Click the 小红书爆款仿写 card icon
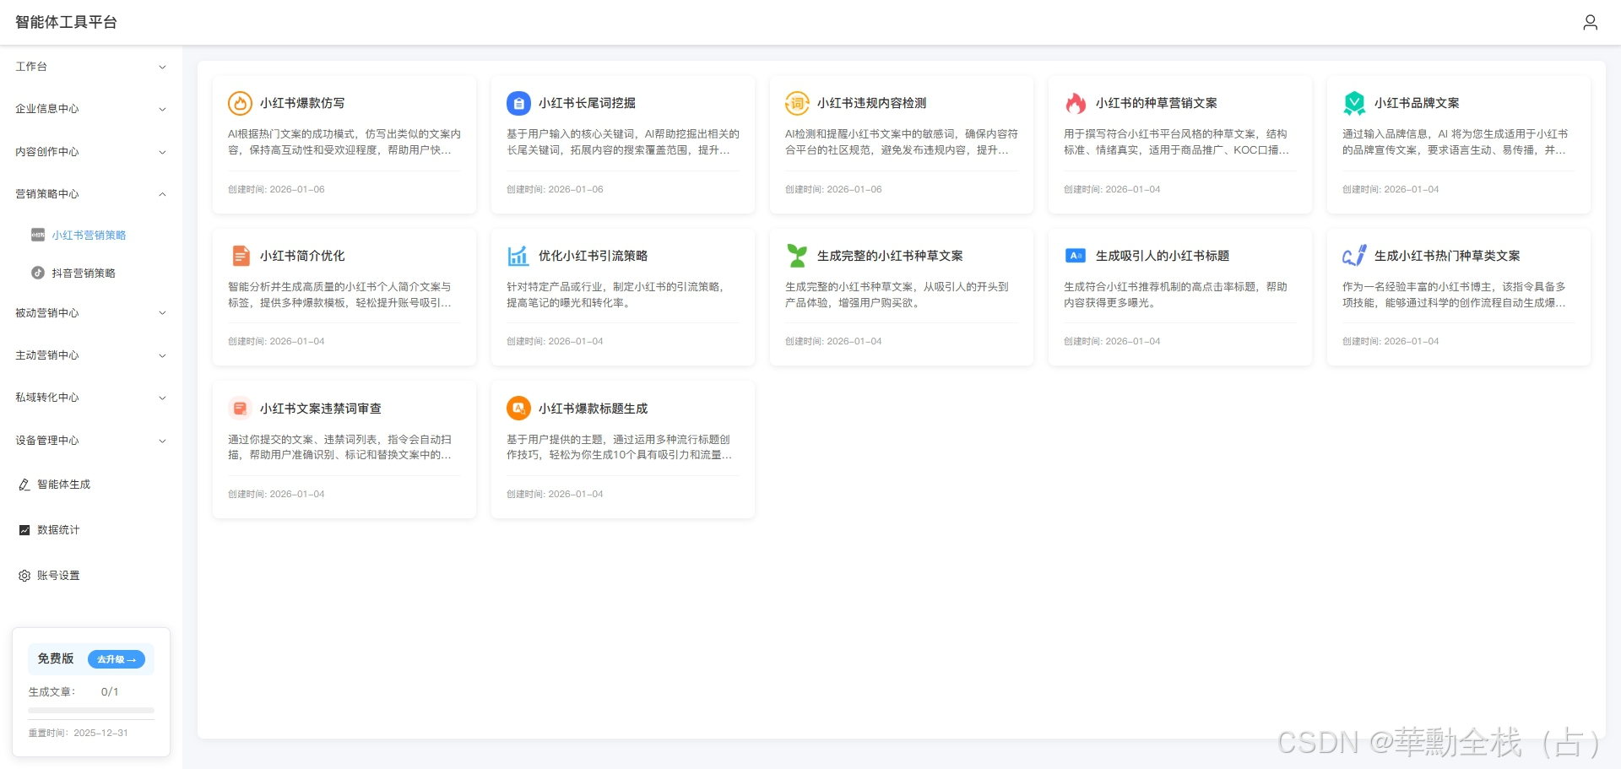The image size is (1621, 769). tap(240, 103)
